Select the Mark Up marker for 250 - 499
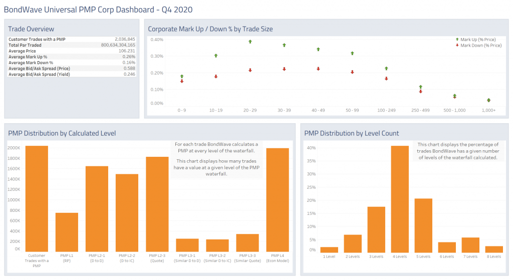This screenshot has height=280, width=513. [x=421, y=87]
